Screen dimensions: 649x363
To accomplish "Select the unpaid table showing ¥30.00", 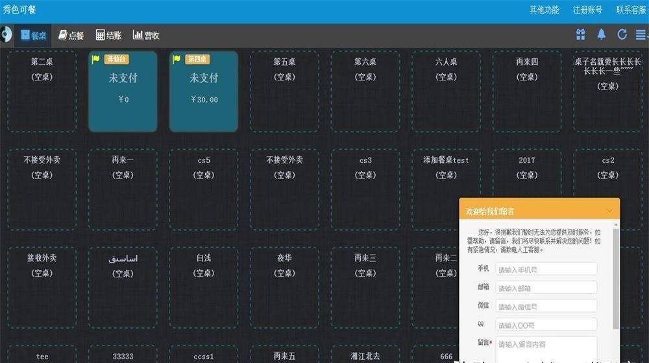I will pos(204,91).
